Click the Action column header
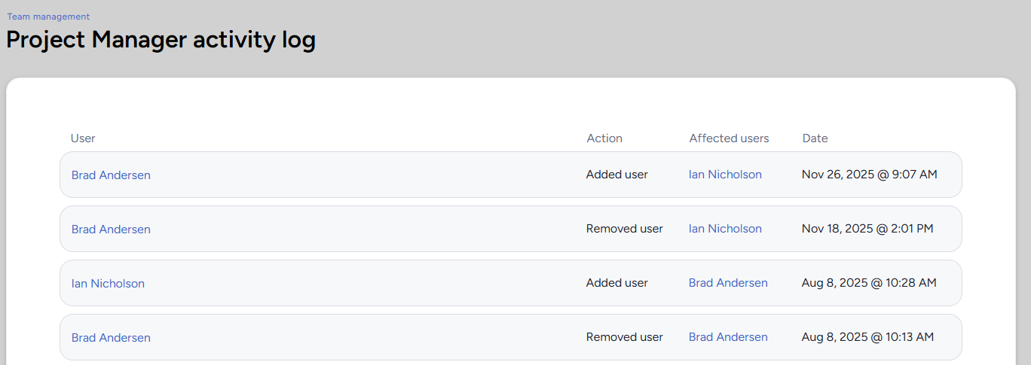 pyautogui.click(x=604, y=138)
